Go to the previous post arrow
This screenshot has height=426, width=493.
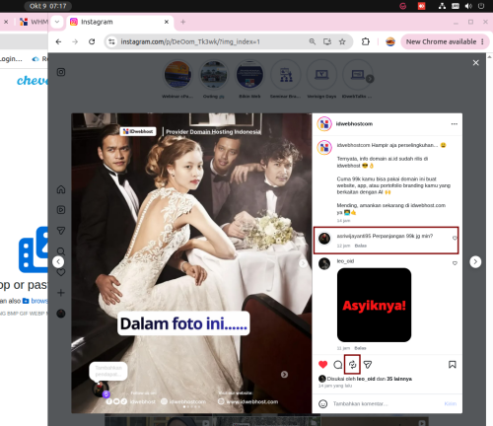click(x=58, y=262)
